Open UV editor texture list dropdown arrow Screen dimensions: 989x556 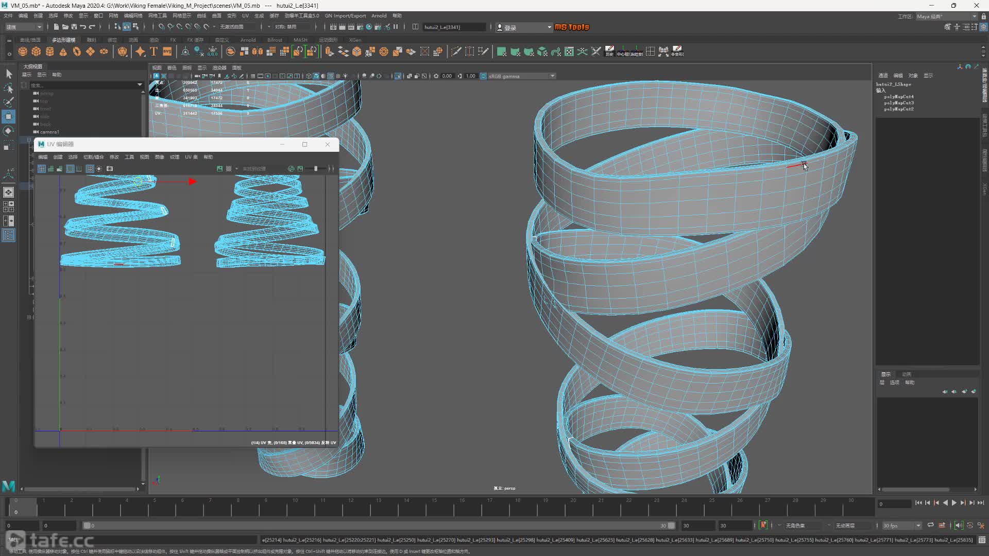(236, 169)
